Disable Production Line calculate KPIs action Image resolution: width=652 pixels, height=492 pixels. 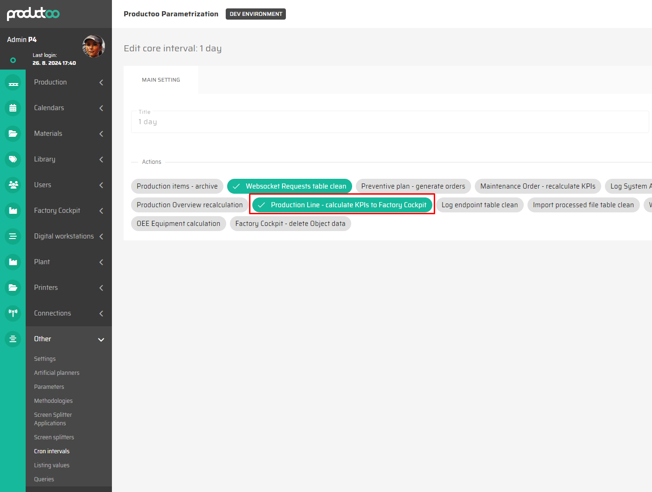point(342,205)
